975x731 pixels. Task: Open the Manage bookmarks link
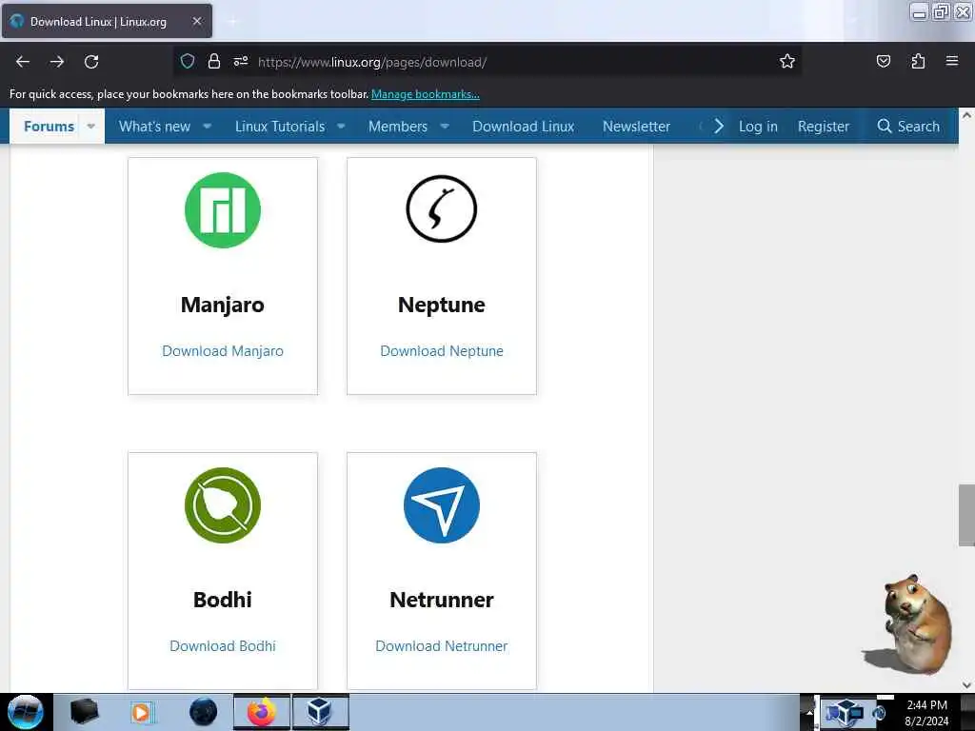(426, 94)
